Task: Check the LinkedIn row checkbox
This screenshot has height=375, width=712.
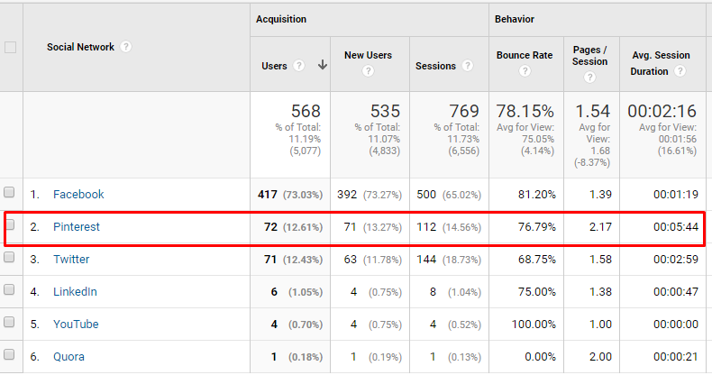Action: click(9, 289)
